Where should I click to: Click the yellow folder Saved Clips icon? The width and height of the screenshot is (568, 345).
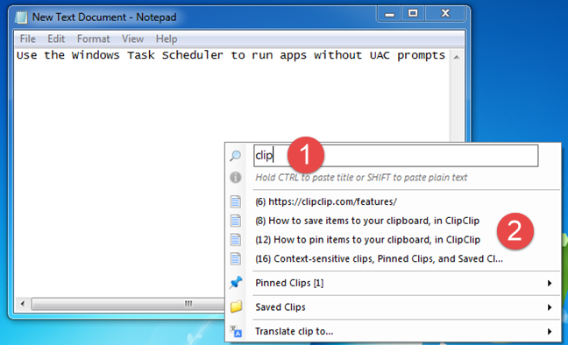pos(236,306)
